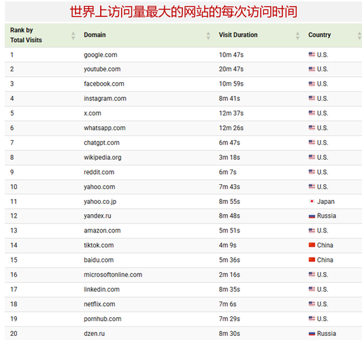Select chatgpt.com domain text
The height and width of the screenshot is (340, 362).
click(x=101, y=143)
